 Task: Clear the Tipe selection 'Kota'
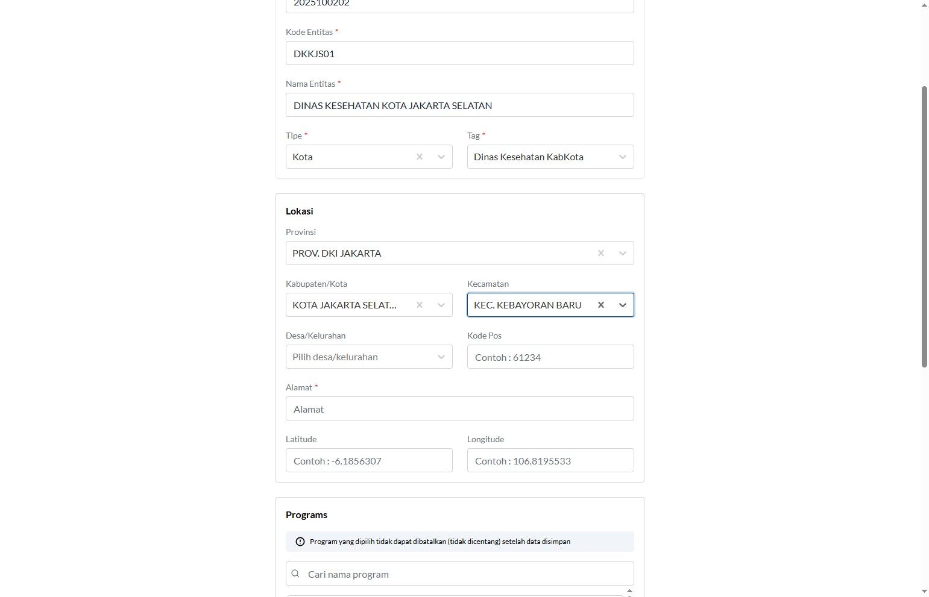coord(420,157)
